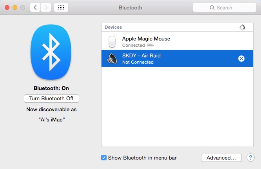The image size is (261, 169).
Task: Select the SKDY - Air Raid row
Action: point(177,58)
